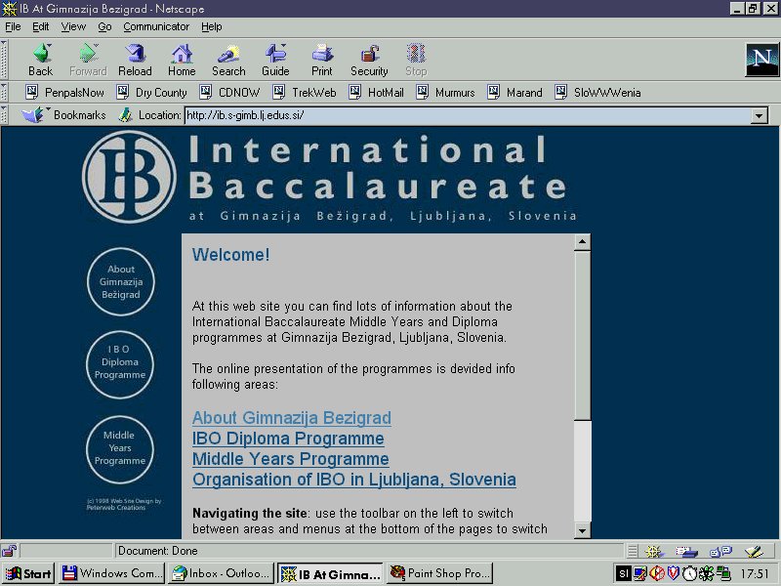Click the content frame scroll down arrow
The width and height of the screenshot is (781, 586).
[582, 530]
